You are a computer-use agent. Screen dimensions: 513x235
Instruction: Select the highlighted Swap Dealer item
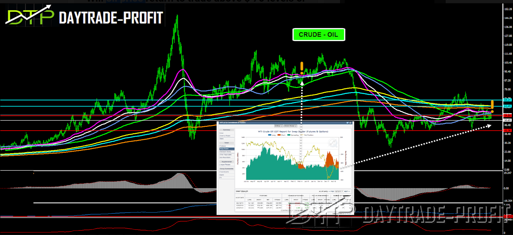click(227, 149)
